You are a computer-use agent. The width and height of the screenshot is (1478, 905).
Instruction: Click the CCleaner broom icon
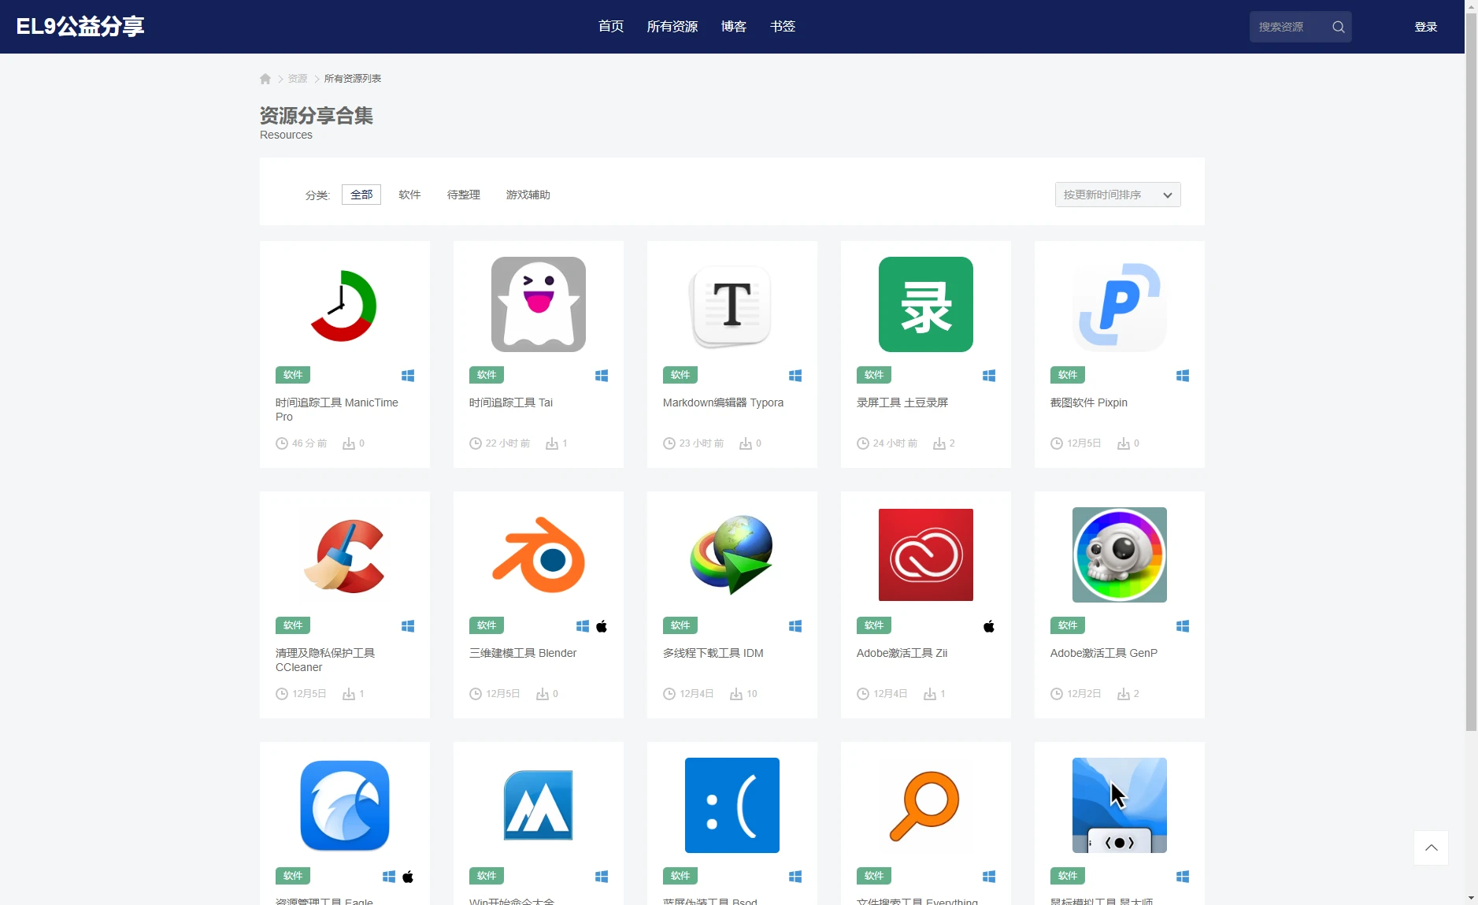tap(344, 555)
